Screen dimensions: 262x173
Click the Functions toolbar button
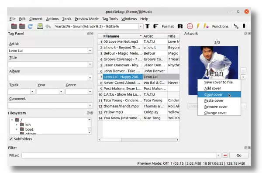point(220,26)
